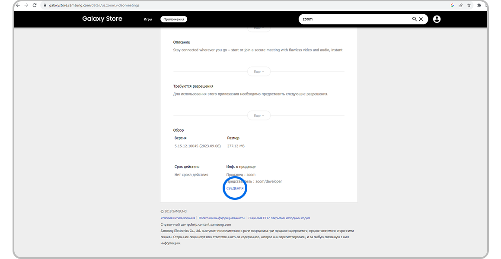Click the Инф. о продавце label
Image resolution: width=501 pixels, height=259 pixels.
point(241,167)
